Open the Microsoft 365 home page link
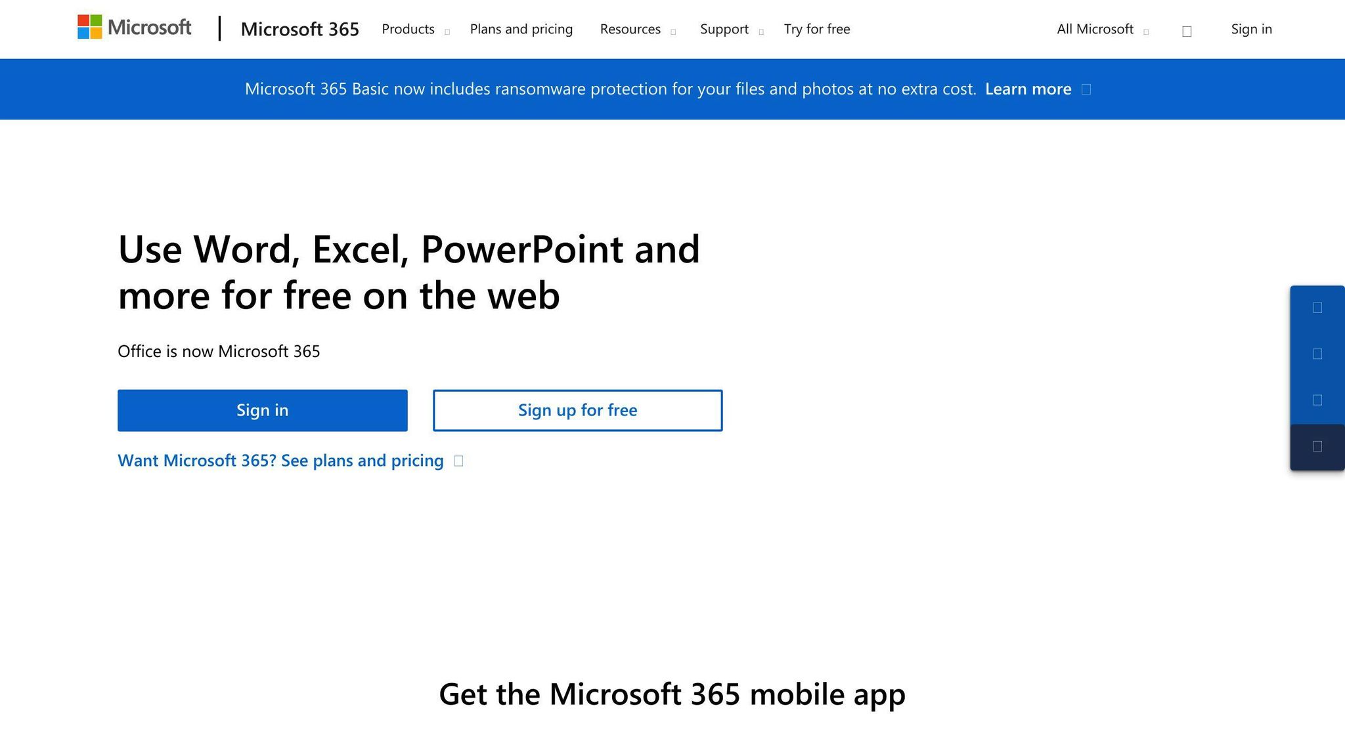Viewport: 1345px width, 756px height. point(299,29)
